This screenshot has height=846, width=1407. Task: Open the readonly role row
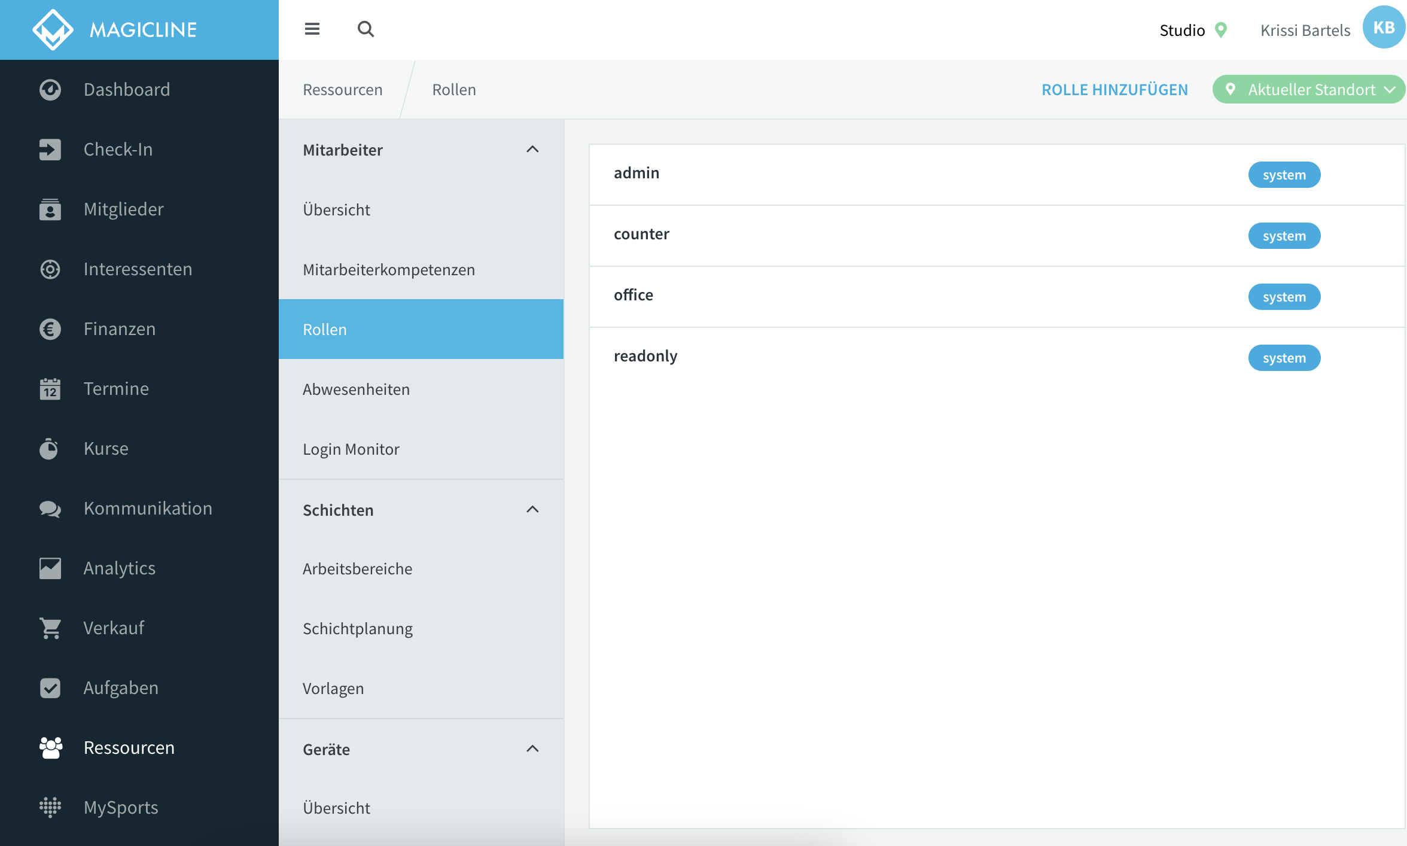point(998,358)
